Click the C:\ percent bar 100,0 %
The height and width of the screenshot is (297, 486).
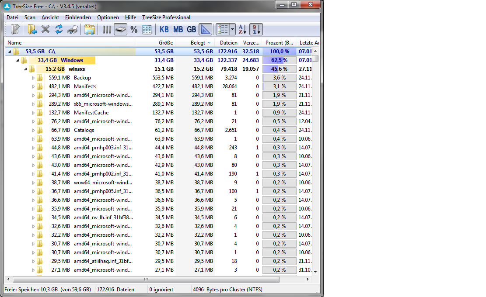[x=279, y=52]
